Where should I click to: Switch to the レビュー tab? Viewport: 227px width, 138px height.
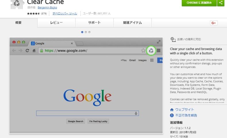(56, 23)
